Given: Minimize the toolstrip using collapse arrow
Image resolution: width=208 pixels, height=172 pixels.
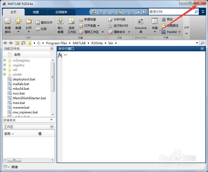Looking at the screenshot, I should pyautogui.click(x=203, y=12).
